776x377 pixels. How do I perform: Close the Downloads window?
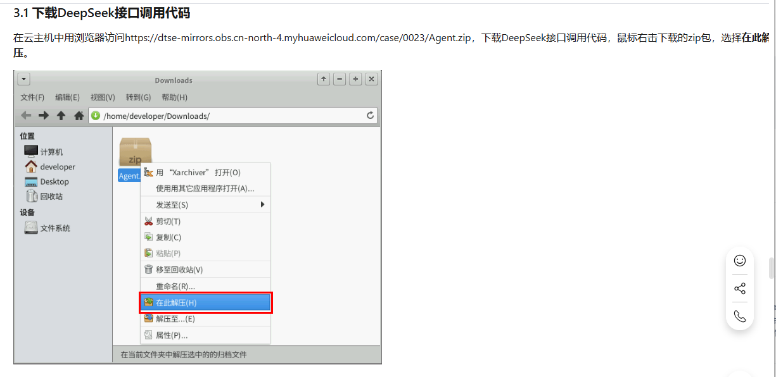[372, 79]
